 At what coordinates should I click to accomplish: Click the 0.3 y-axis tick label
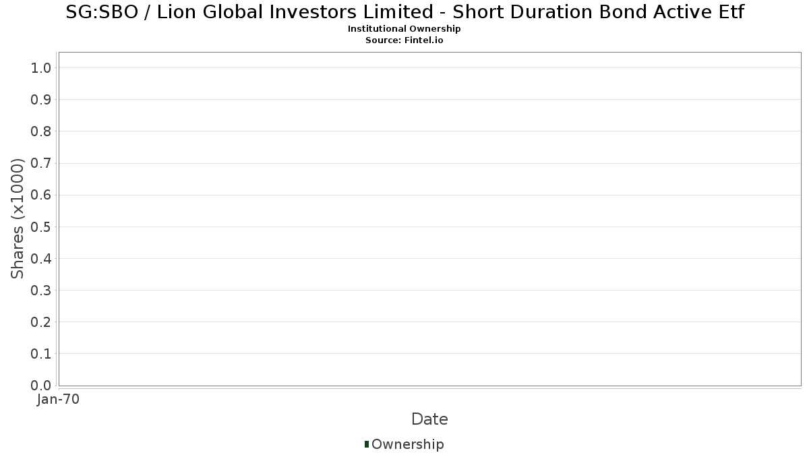(x=41, y=291)
